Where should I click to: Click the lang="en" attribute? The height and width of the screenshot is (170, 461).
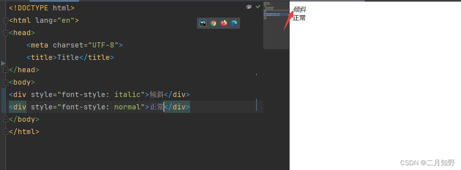tap(55, 21)
